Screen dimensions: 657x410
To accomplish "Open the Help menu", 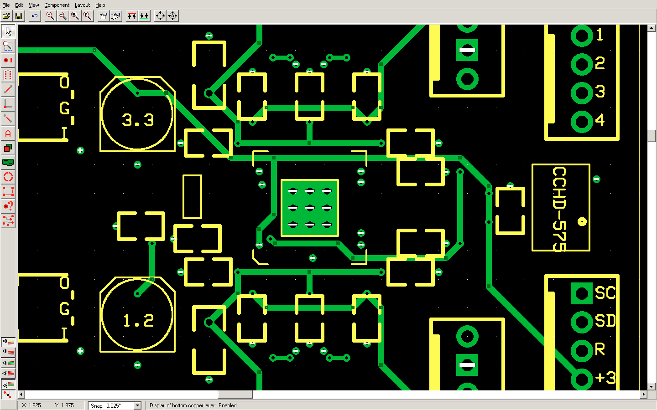I will coord(100,5).
